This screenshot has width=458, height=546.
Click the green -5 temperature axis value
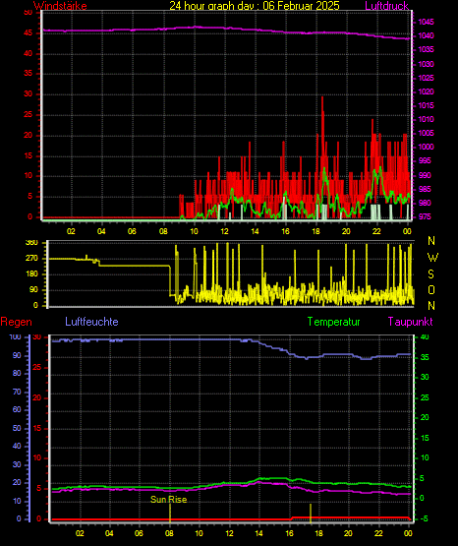pyautogui.click(x=424, y=518)
